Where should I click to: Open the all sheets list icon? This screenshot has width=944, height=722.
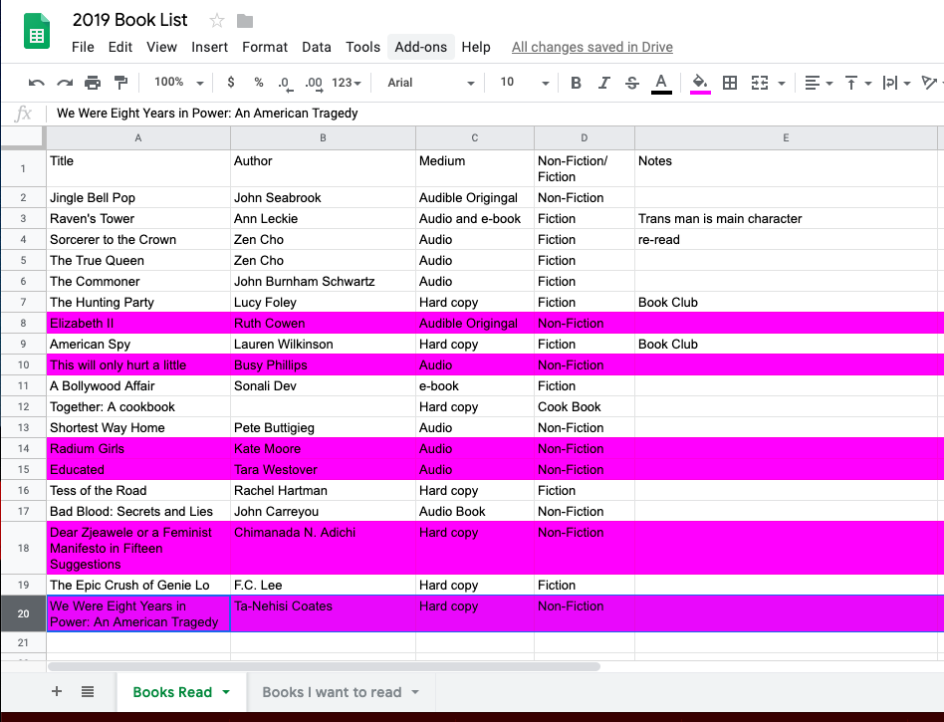pos(88,691)
